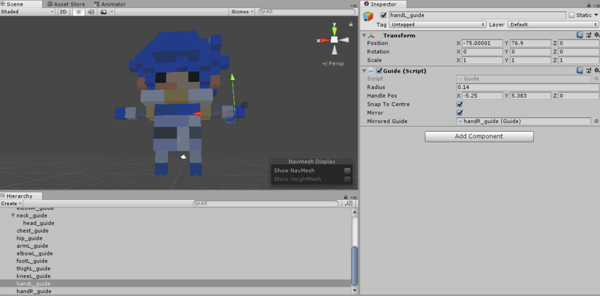Collapse the Guide (Script) component foldout

364,71
